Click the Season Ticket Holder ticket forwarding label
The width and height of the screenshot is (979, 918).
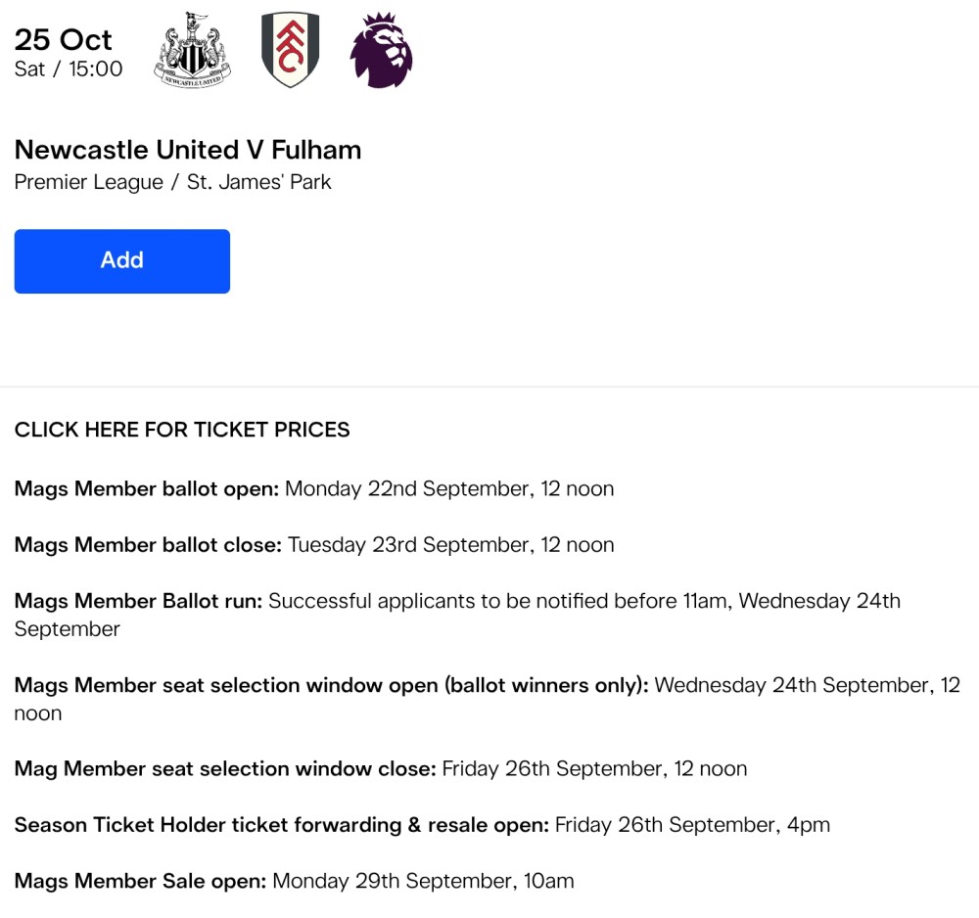pos(281,825)
